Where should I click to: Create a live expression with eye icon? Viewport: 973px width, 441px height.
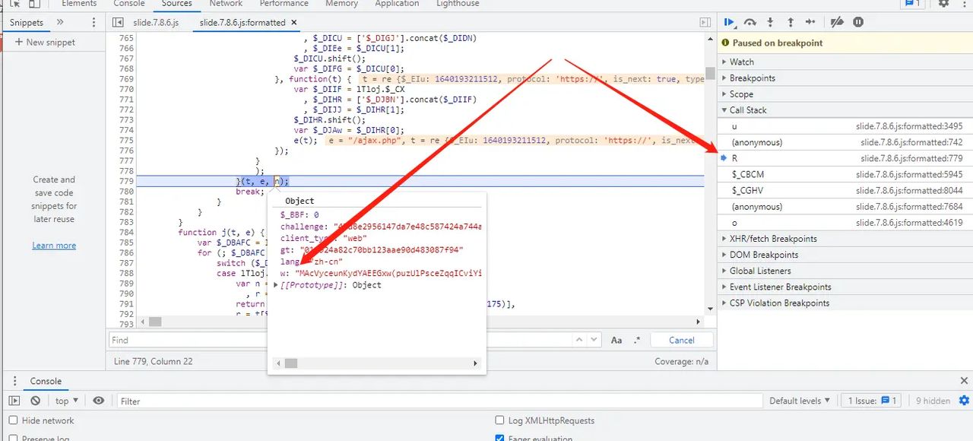click(x=99, y=401)
